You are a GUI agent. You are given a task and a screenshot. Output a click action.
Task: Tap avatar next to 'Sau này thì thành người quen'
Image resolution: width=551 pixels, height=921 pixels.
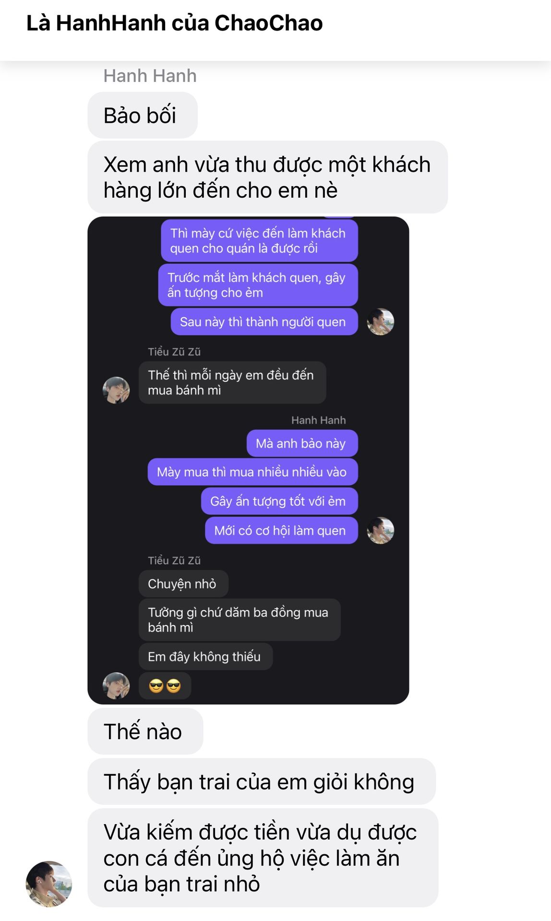pyautogui.click(x=381, y=321)
